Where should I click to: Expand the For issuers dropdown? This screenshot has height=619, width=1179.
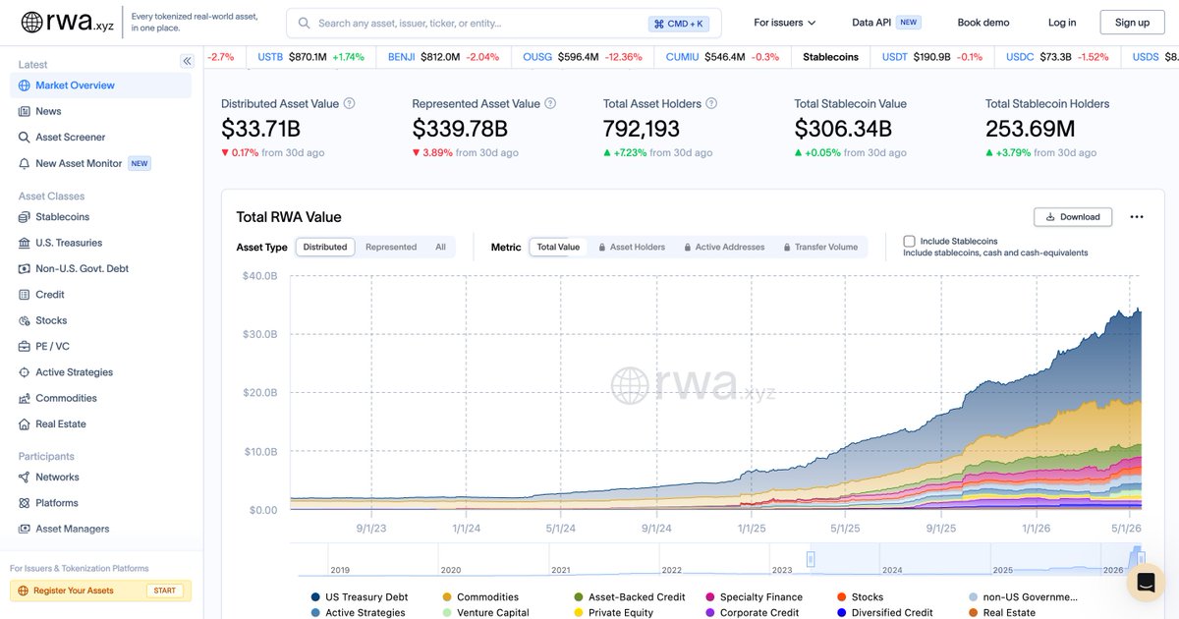pyautogui.click(x=784, y=23)
